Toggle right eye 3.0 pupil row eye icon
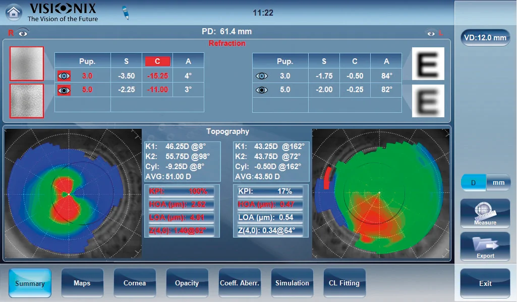 [64, 76]
